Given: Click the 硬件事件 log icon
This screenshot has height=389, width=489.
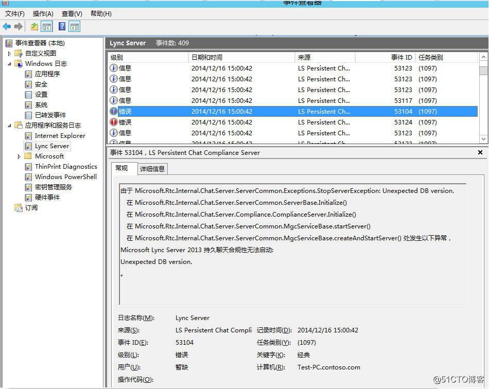Looking at the screenshot, I should tap(28, 197).
